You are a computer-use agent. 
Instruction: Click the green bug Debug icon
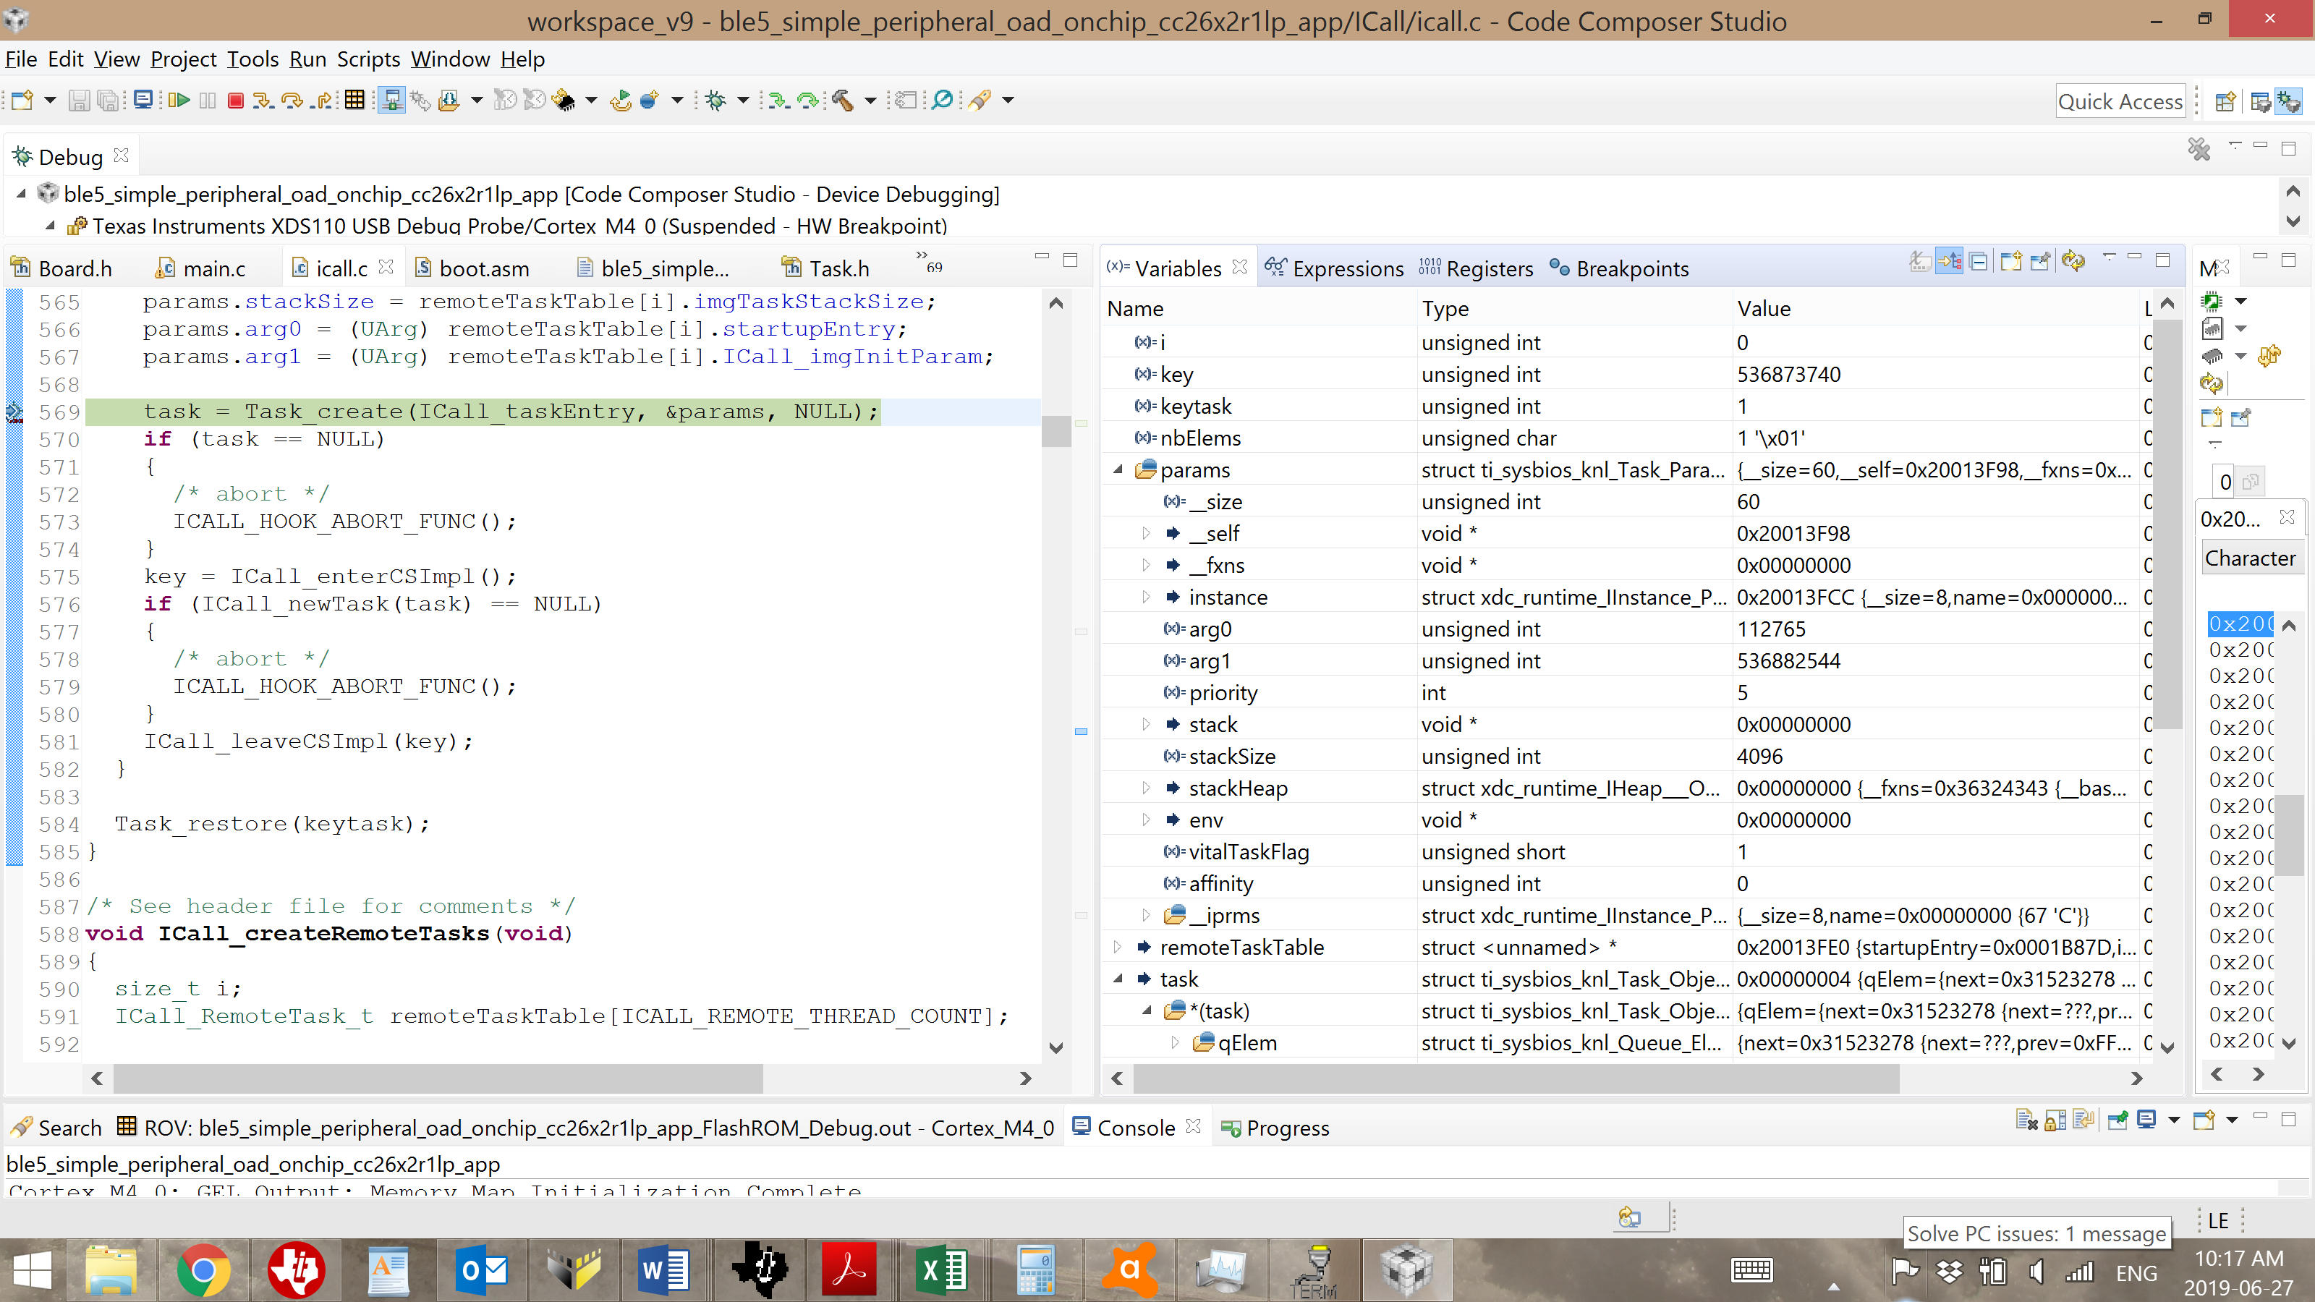[x=715, y=100]
